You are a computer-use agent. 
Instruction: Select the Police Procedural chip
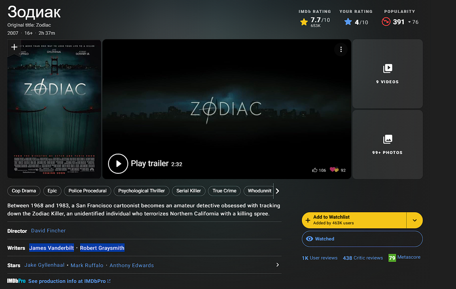point(87,191)
